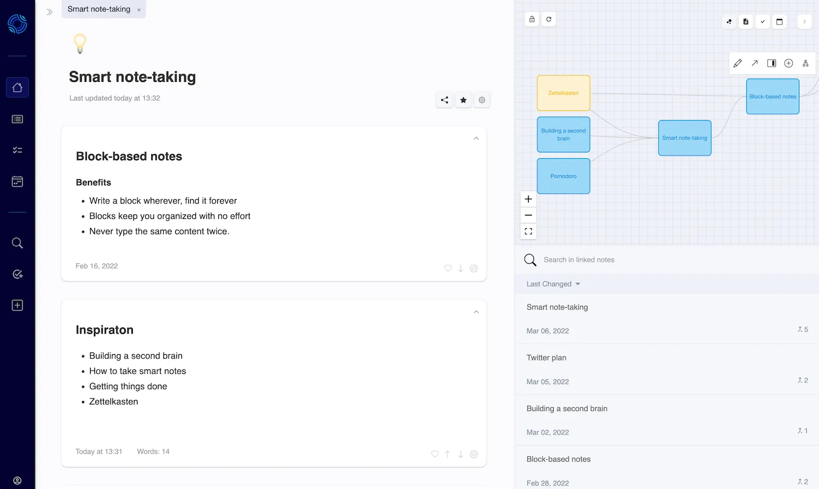Toggle the lock icon on the graph canvas
819x489 pixels.
pyautogui.click(x=531, y=19)
